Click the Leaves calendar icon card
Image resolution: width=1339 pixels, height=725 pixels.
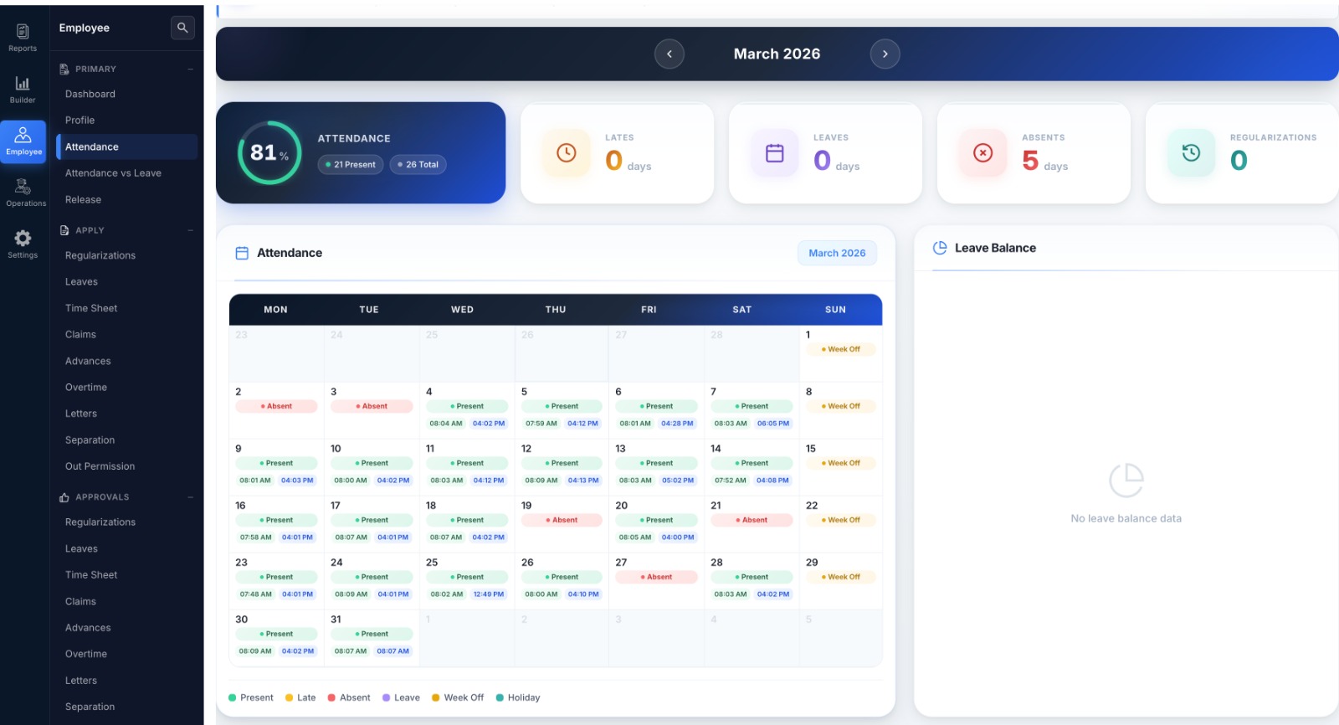pyautogui.click(x=775, y=153)
